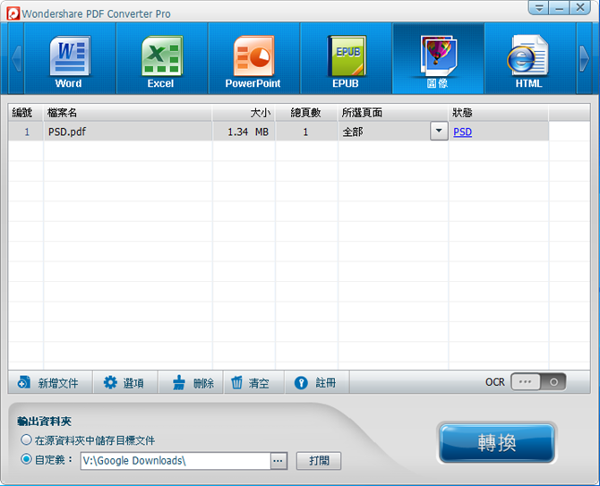Pick PowerPoint as output format
600x486 pixels.
tap(253, 58)
